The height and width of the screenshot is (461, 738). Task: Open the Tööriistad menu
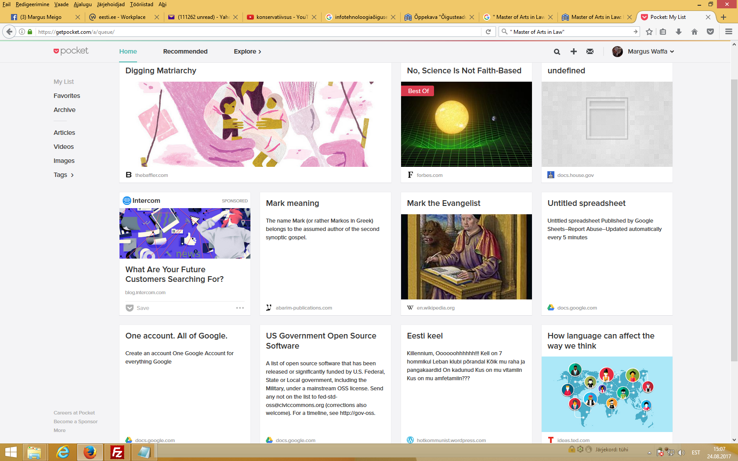141,4
